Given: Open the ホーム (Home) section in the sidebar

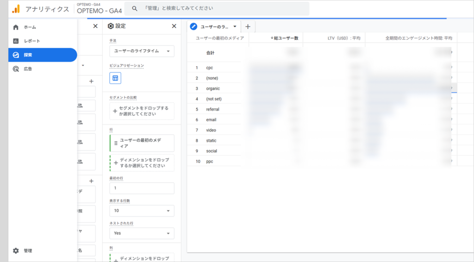Looking at the screenshot, I should 43,27.
